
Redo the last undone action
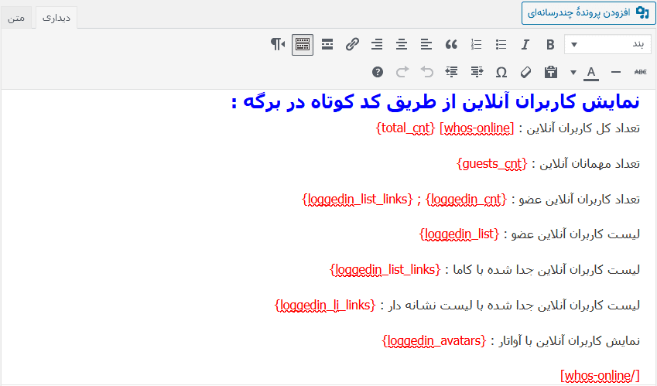click(402, 72)
